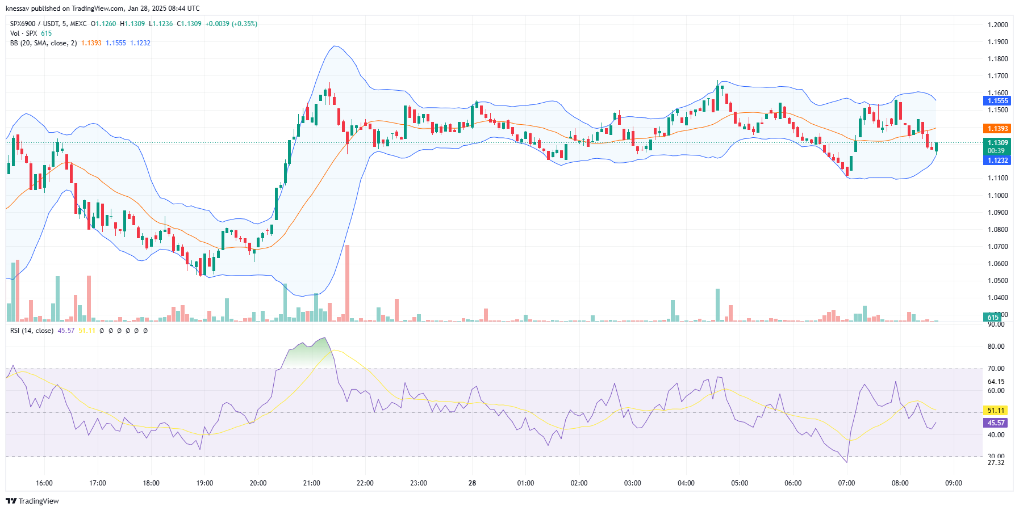The width and height of the screenshot is (1019, 511).
Task: Click the blue 1.1555 price axis tag
Action: pyautogui.click(x=997, y=101)
